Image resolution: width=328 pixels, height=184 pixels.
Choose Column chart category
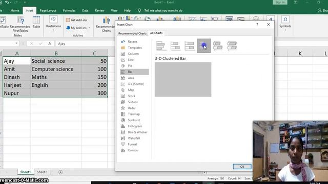[134, 54]
